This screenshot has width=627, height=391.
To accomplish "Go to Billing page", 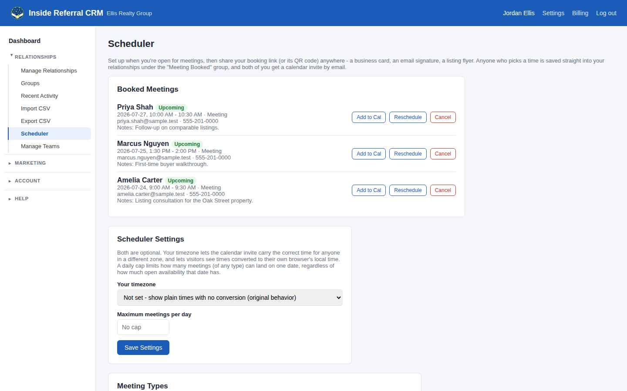I will tap(580, 13).
